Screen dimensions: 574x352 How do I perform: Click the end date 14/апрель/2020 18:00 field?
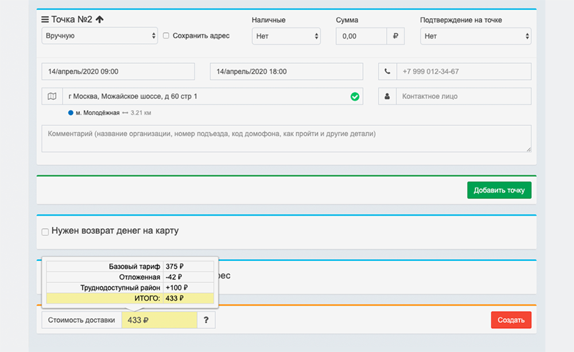(x=286, y=72)
